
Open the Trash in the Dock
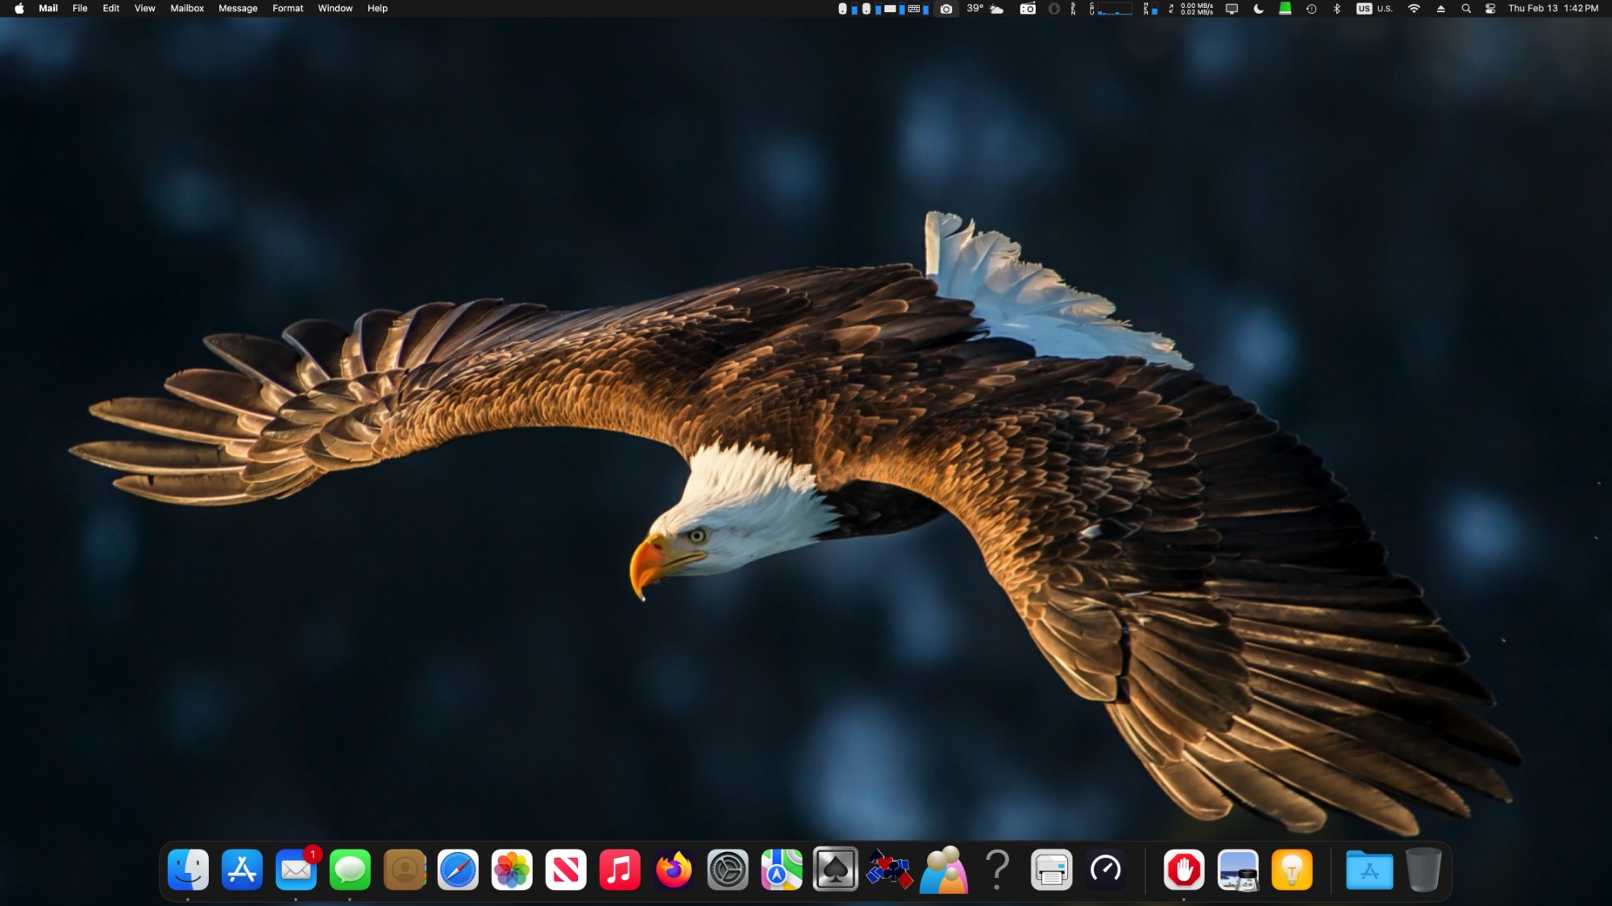click(1423, 870)
